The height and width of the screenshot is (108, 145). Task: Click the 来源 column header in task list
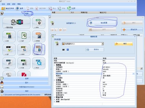[x=61, y=12]
